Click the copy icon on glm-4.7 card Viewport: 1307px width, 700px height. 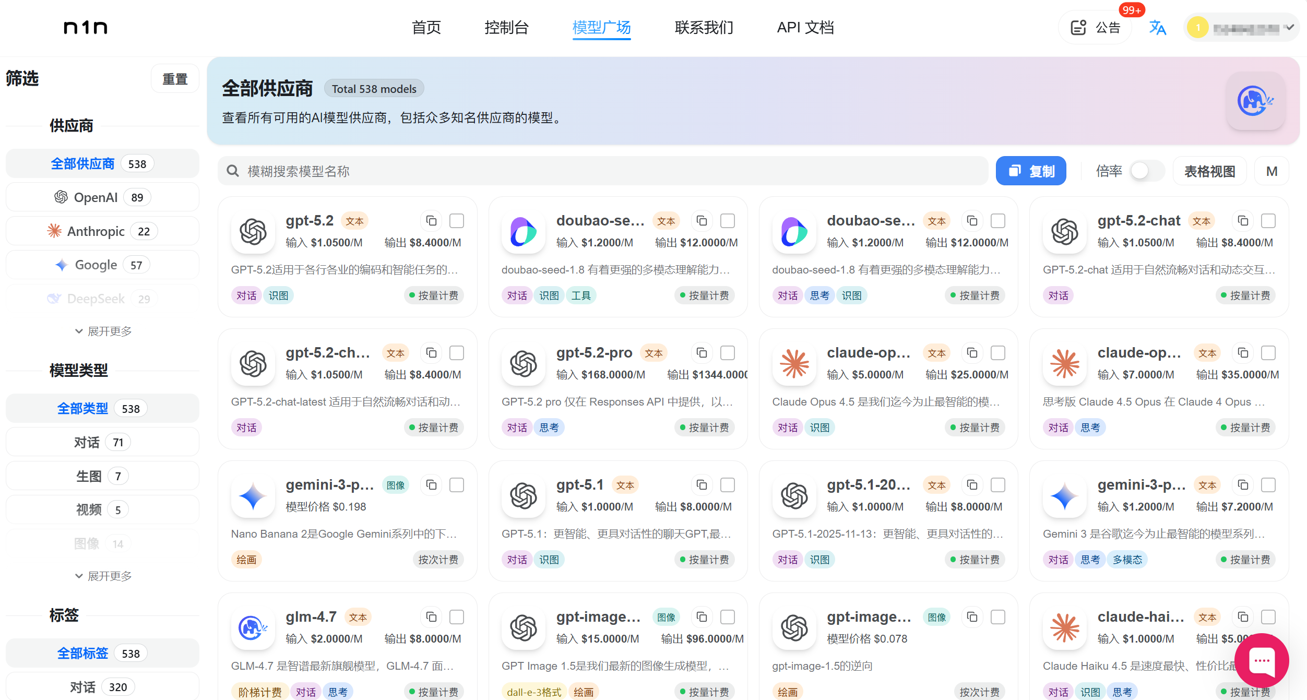(x=431, y=617)
